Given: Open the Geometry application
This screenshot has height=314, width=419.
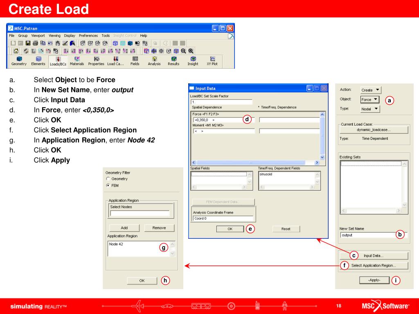Looking at the screenshot, I should (x=19, y=61).
